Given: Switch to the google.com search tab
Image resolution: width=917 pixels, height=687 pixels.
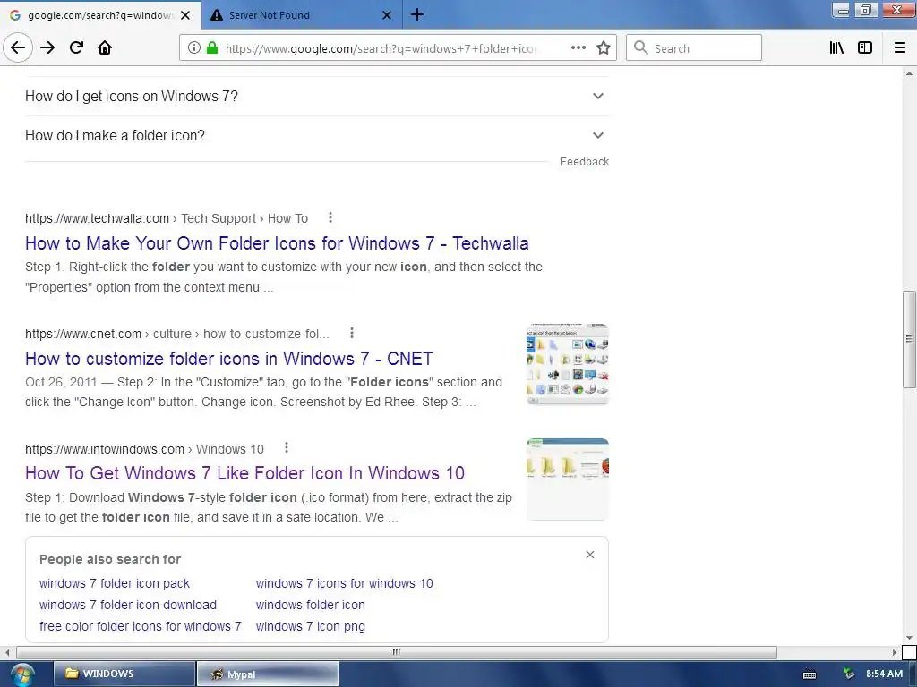Looking at the screenshot, I should (100, 15).
